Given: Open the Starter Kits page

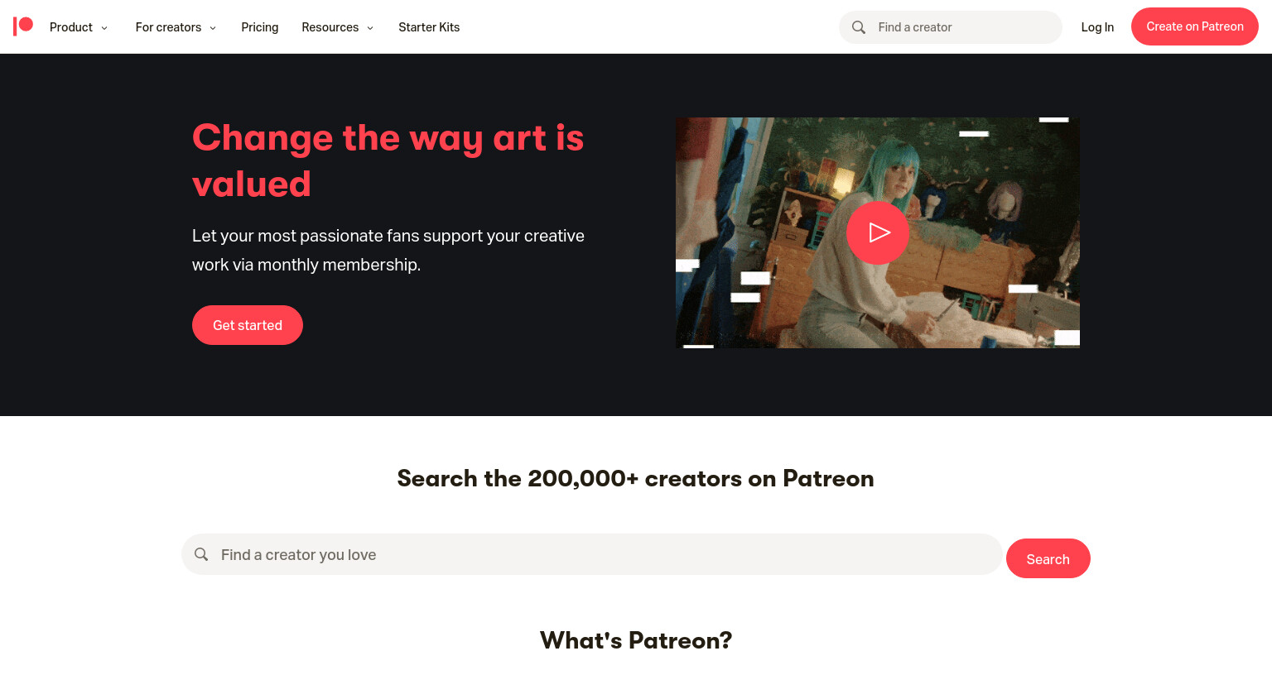Looking at the screenshot, I should 429,27.
